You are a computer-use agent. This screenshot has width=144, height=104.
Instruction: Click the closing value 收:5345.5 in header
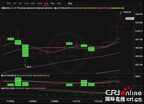click(x=49, y=8)
